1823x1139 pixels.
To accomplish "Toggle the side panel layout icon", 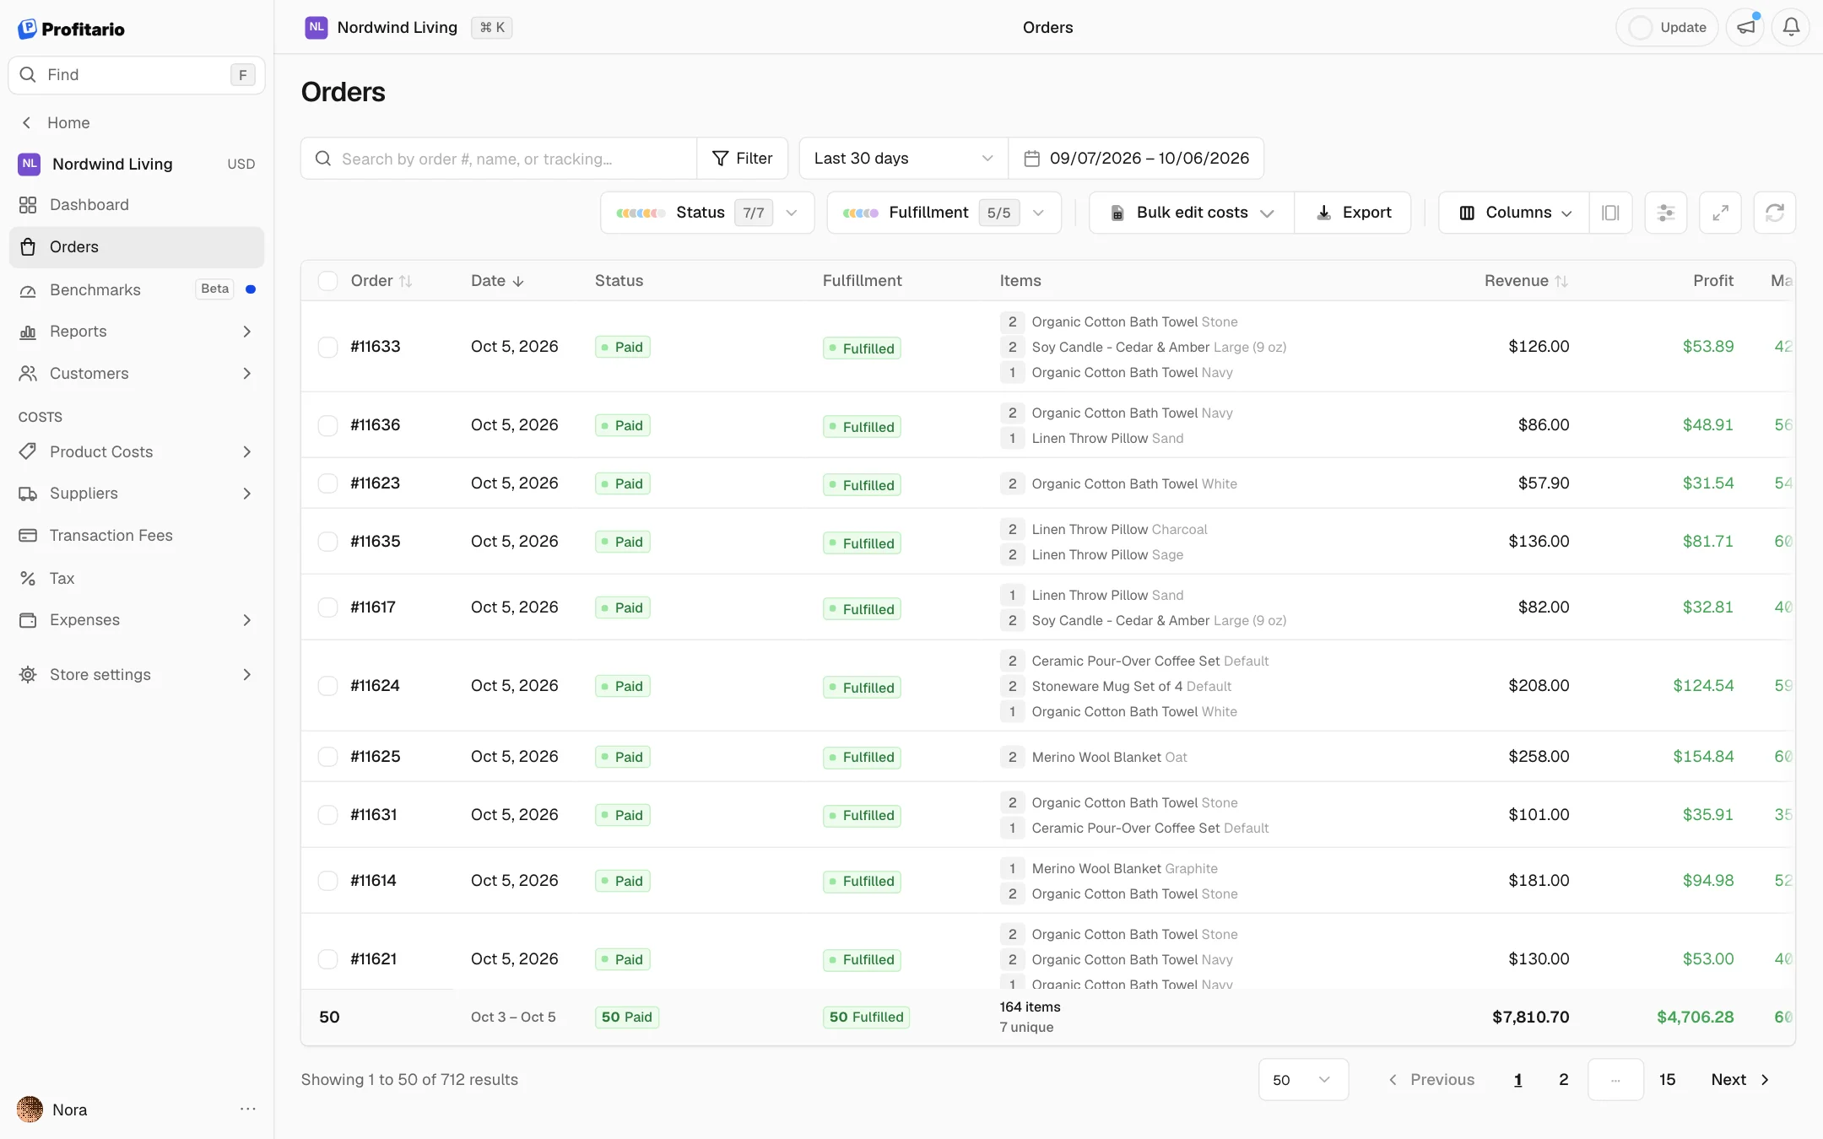I will click(1610, 213).
